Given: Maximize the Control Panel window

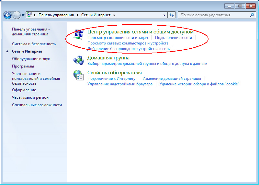Looking at the screenshot, I should (x=240, y=6).
